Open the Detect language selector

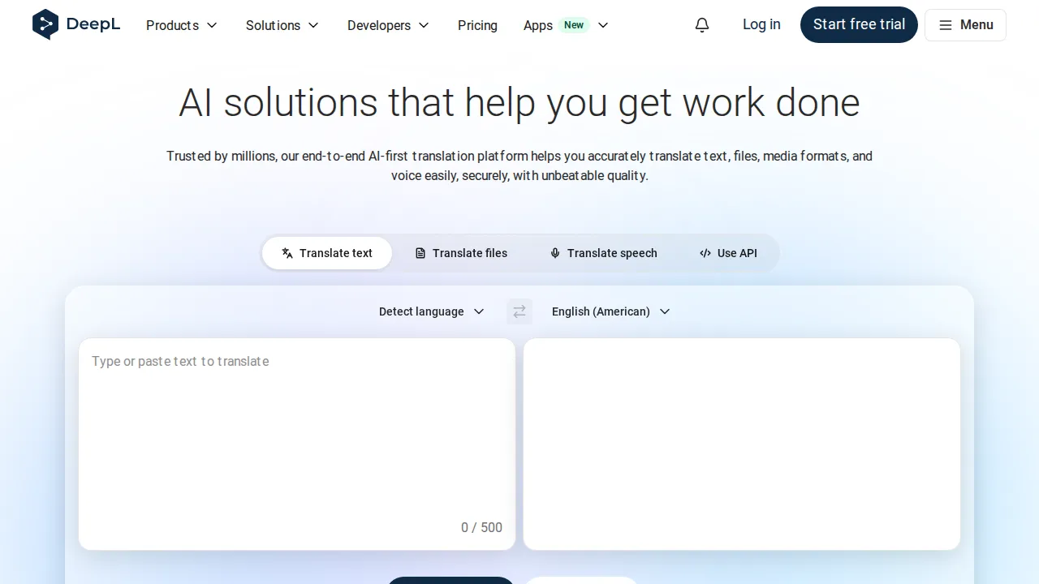(431, 311)
